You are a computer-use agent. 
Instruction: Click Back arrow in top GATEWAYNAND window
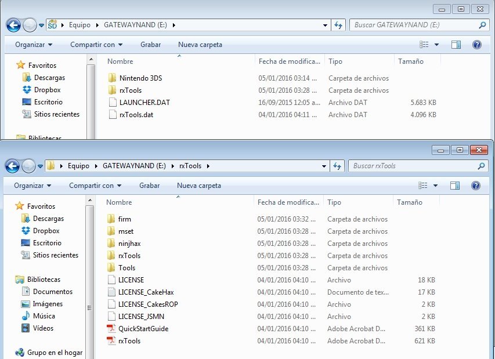point(13,26)
